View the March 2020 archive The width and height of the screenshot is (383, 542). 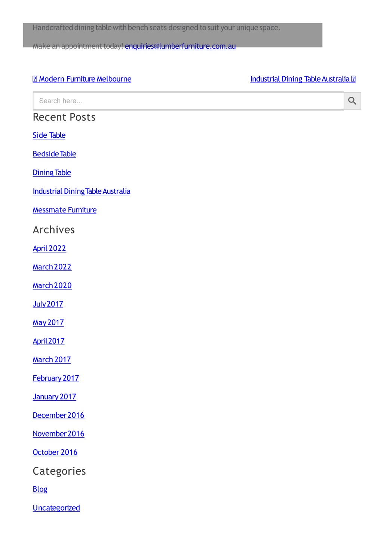[52, 285]
